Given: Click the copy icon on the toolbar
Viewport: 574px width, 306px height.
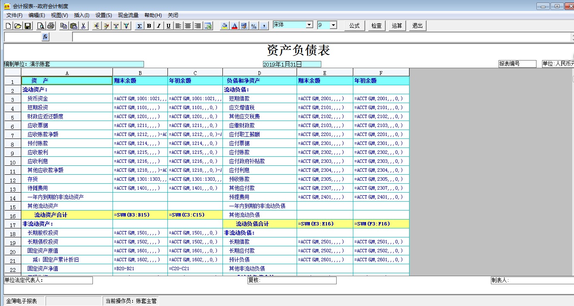Looking at the screenshot, I should click(x=64, y=26).
